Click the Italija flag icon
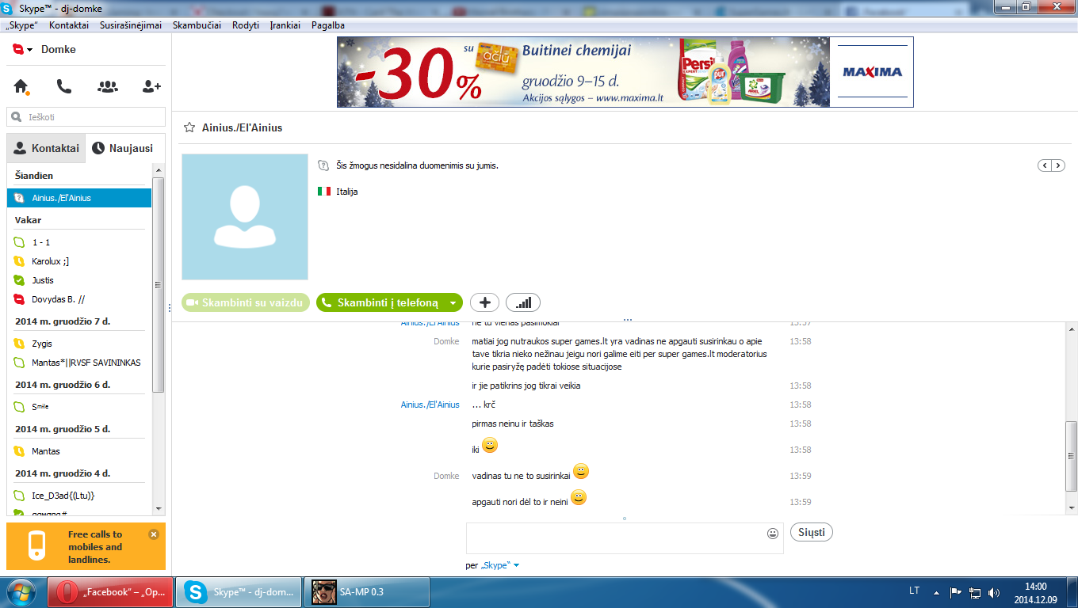Image resolution: width=1078 pixels, height=608 pixels. (324, 192)
